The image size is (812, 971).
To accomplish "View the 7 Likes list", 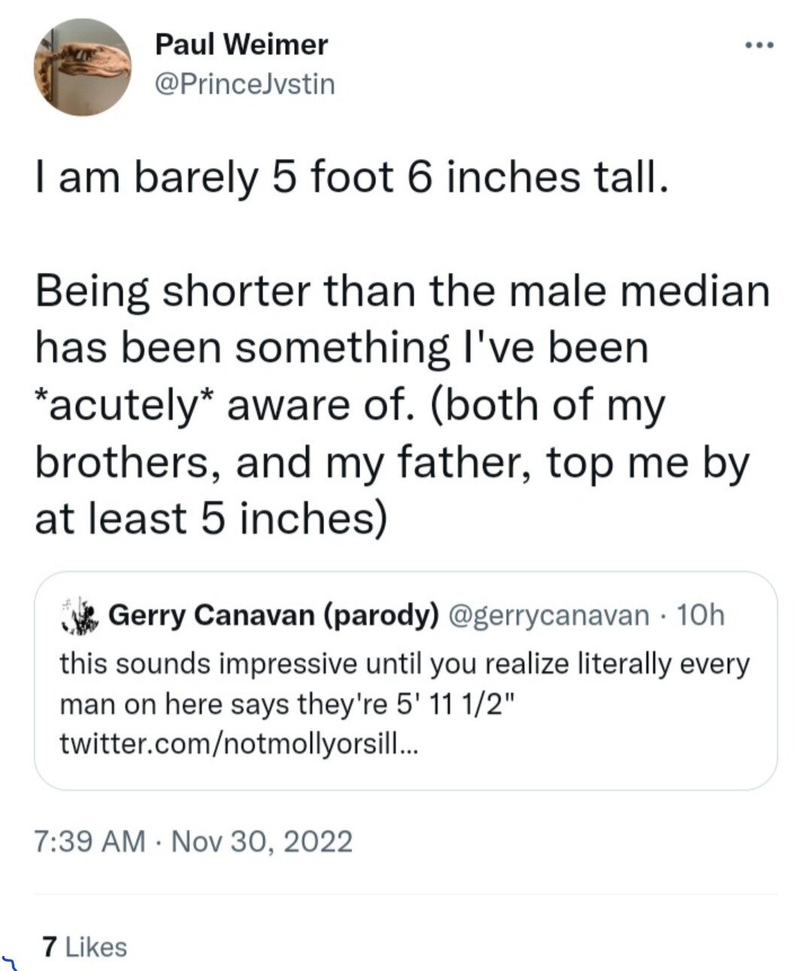I will click(85, 947).
